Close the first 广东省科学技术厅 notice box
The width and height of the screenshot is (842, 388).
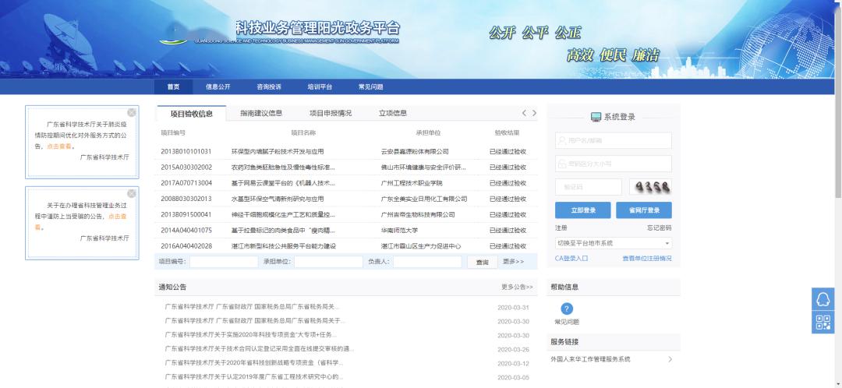click(x=132, y=112)
